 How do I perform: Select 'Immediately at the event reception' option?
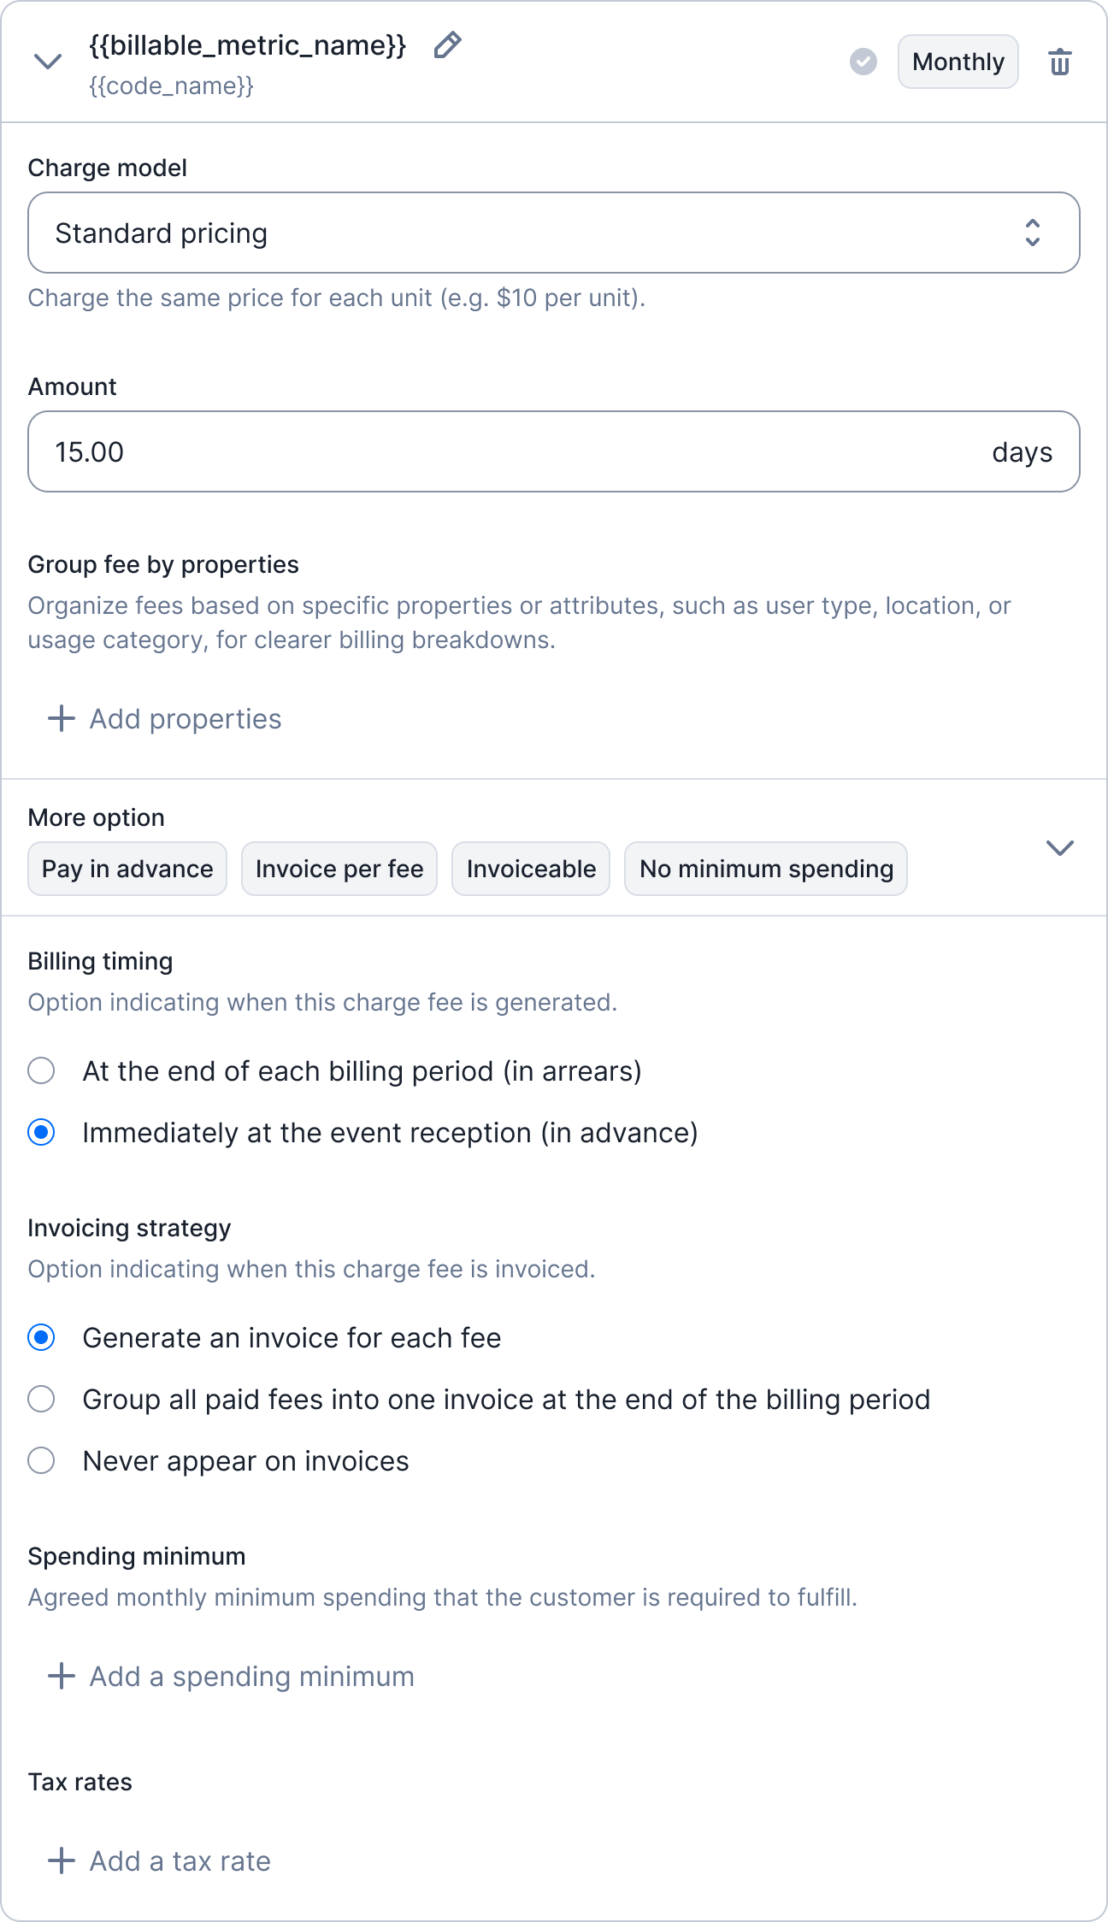(x=42, y=1133)
